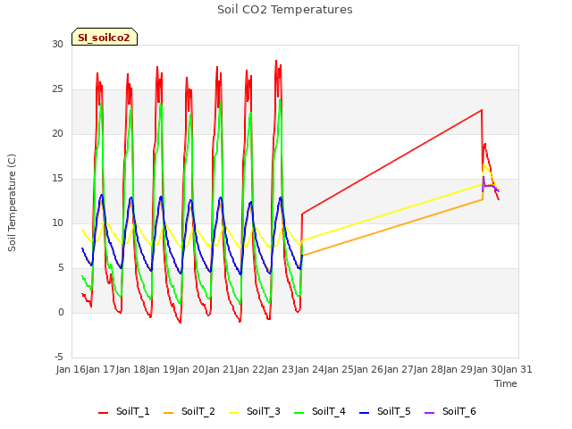Image resolution: width=572 pixels, height=429 pixels.
Task: Click the 30 y-axis tick label
Action: [x=57, y=44]
